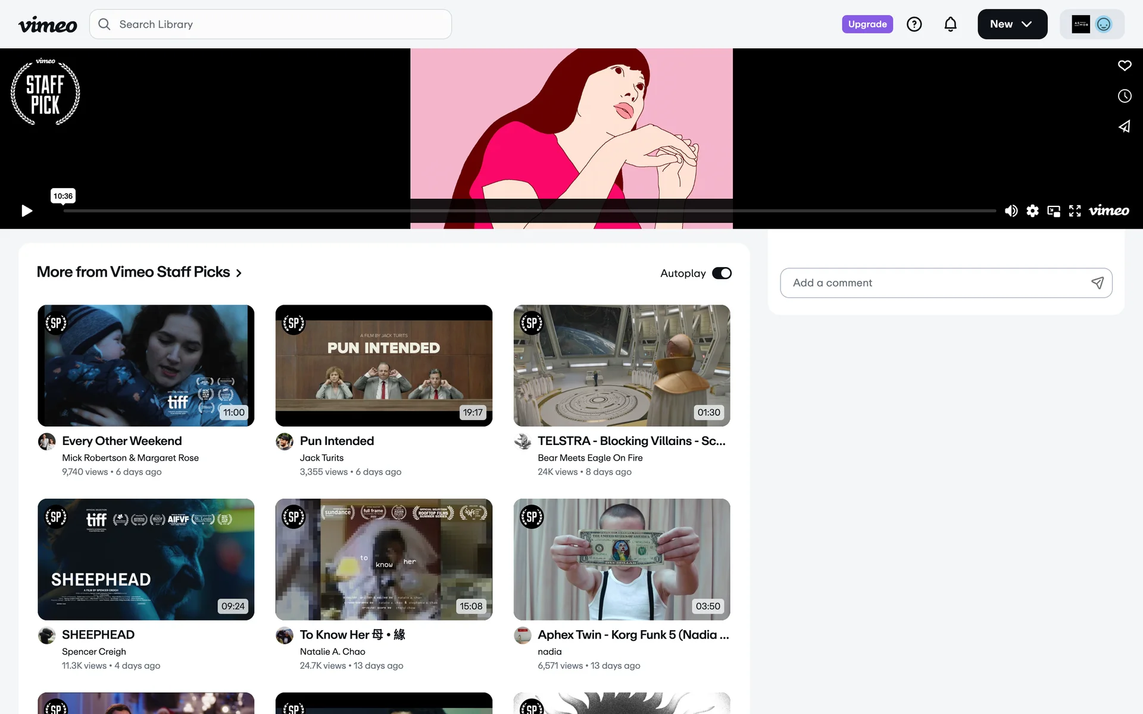Open notifications bell
The height and width of the screenshot is (714, 1143).
tap(950, 24)
